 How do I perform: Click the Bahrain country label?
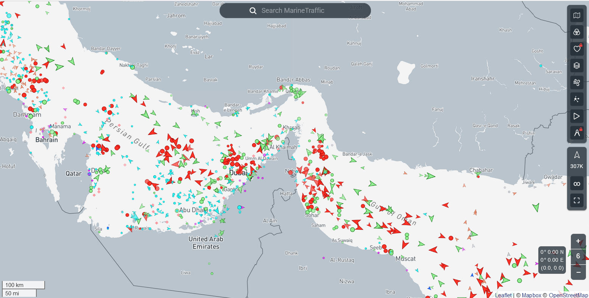tap(47, 140)
